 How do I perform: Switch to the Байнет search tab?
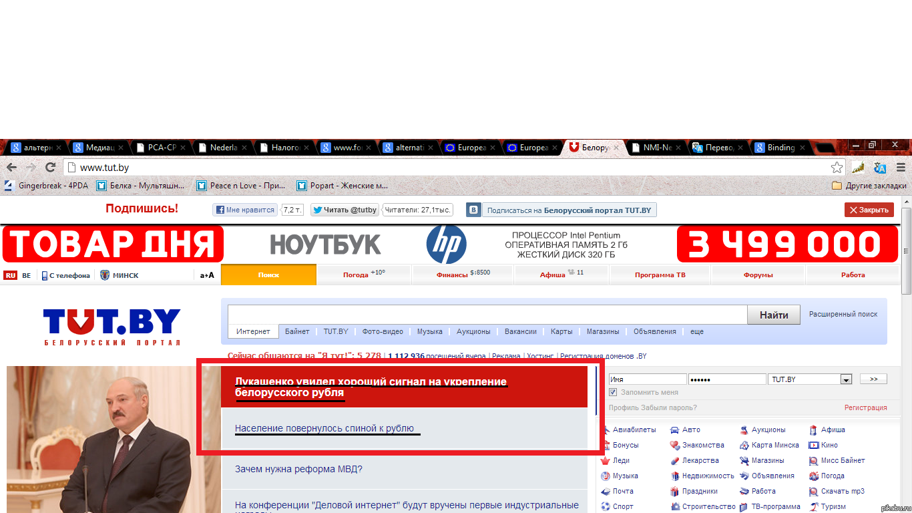296,331
